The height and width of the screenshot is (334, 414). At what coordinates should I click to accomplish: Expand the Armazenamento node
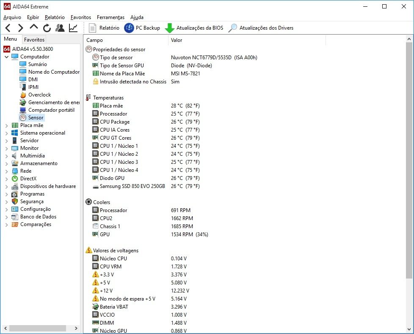click(7, 164)
